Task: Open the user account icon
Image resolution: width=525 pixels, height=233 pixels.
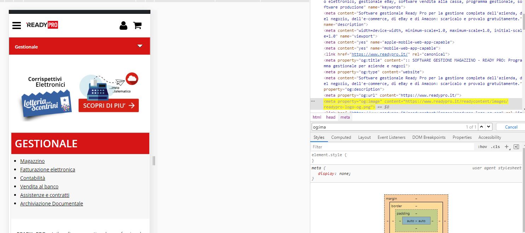Action: [123, 25]
